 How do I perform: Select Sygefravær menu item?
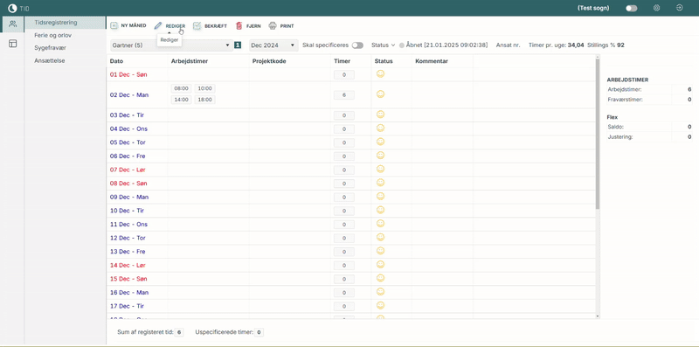(50, 48)
